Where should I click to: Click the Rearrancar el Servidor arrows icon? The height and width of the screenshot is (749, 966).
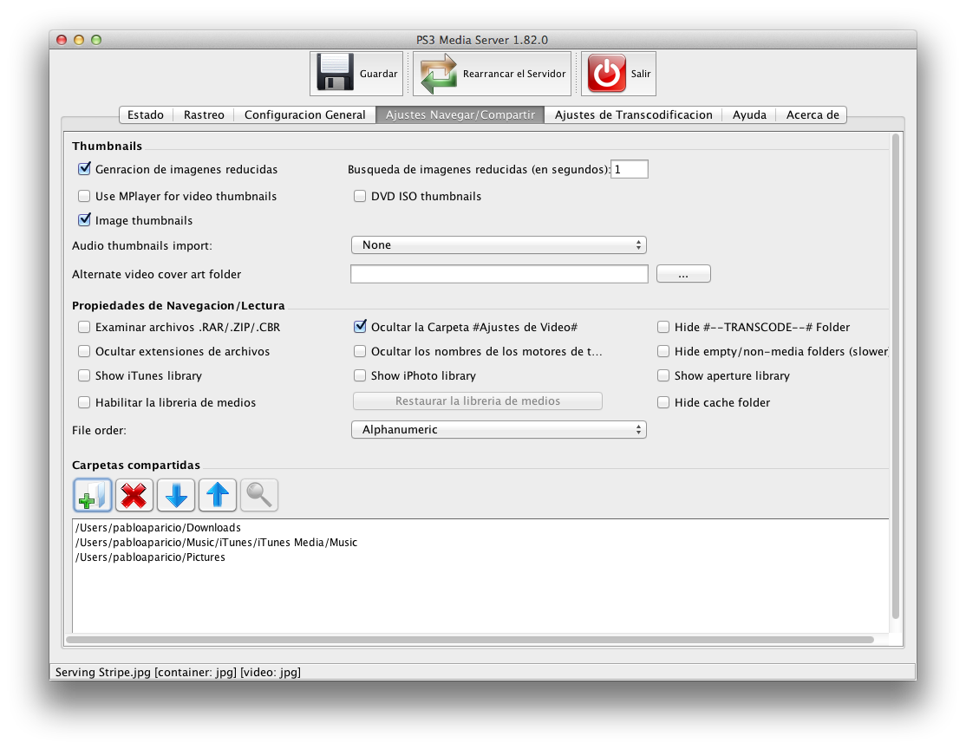[x=438, y=74]
